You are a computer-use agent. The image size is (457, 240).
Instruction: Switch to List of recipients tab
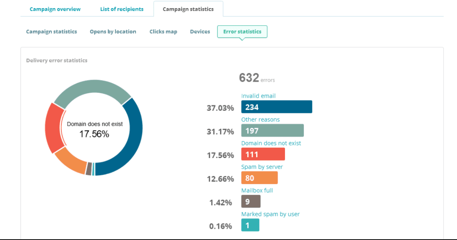[122, 9]
